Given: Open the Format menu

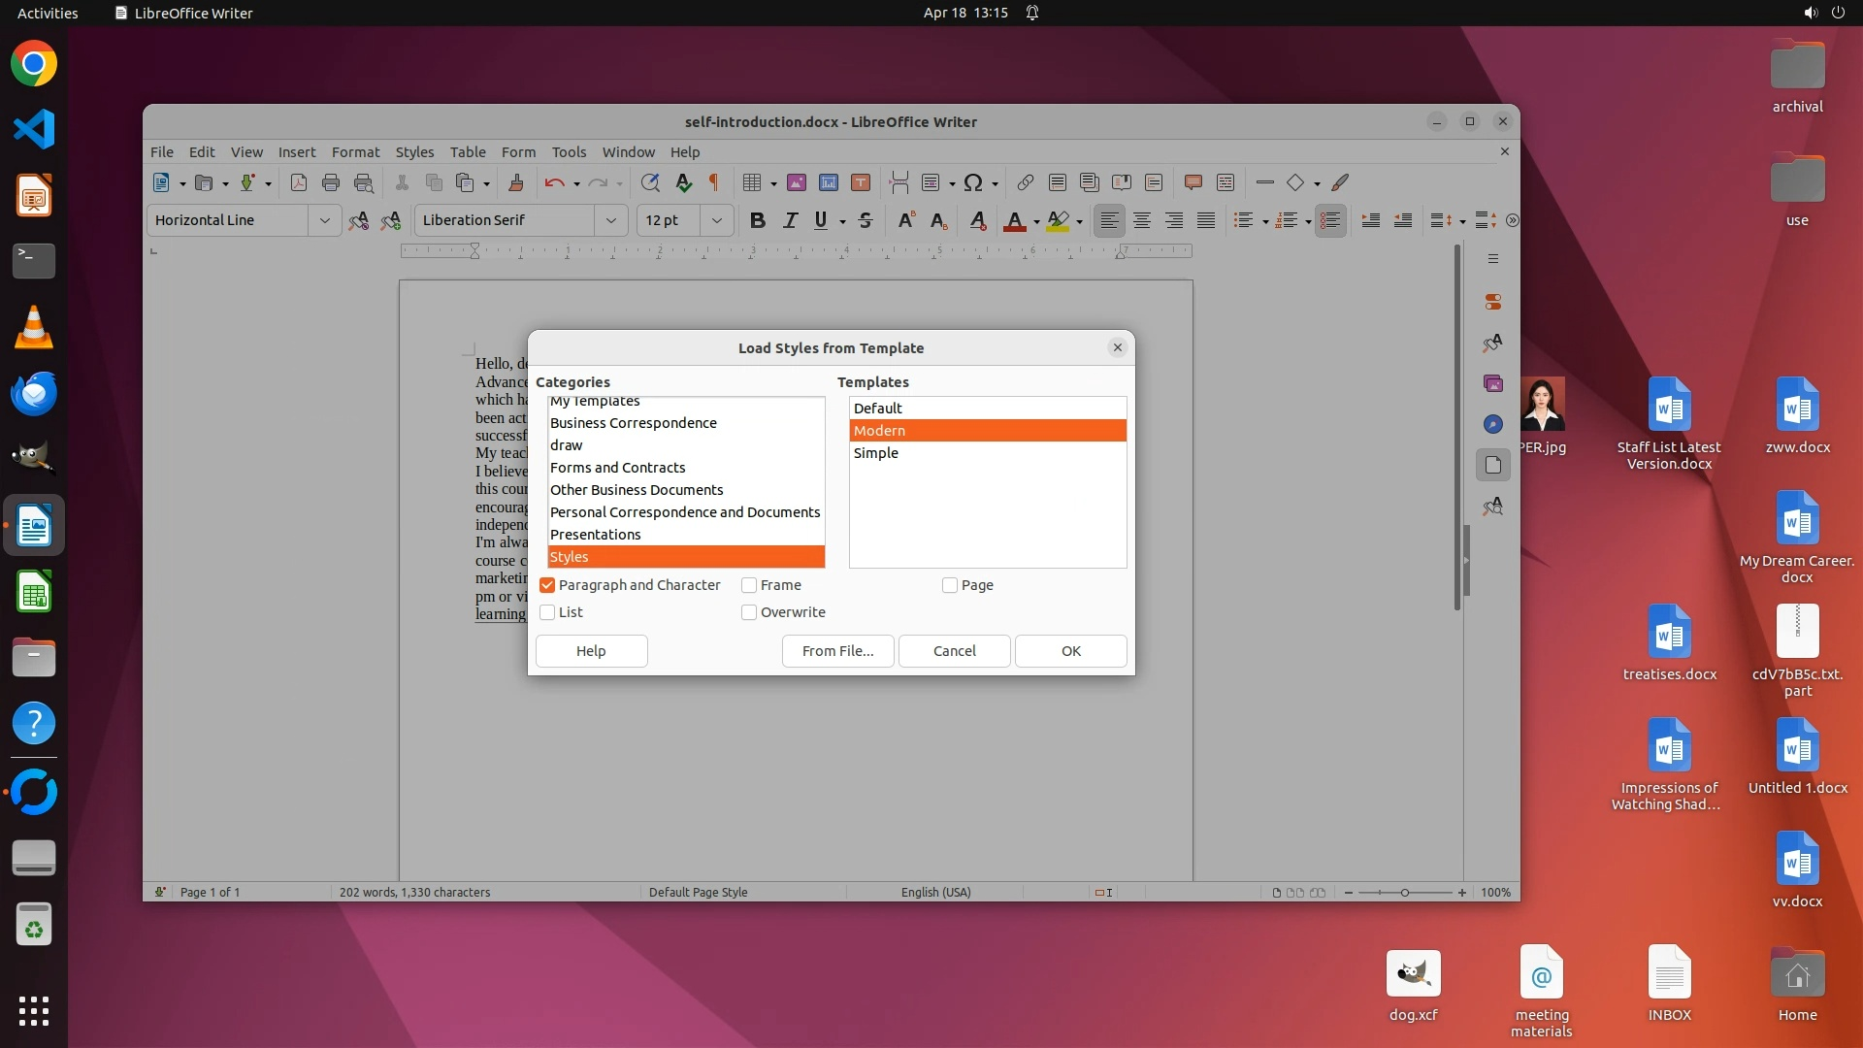Looking at the screenshot, I should 355,152.
